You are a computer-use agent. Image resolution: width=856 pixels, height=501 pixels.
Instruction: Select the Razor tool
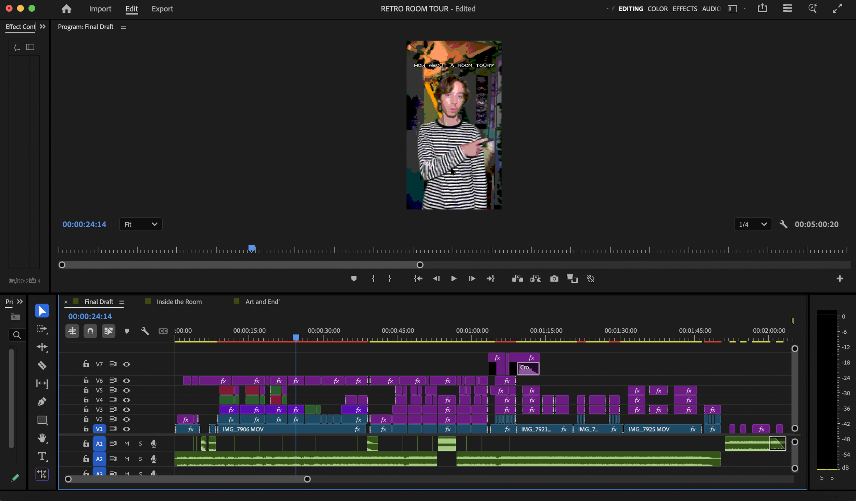click(42, 365)
